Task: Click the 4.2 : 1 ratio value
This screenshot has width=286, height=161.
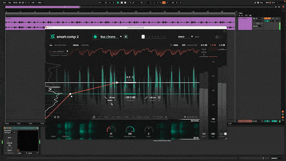Action: (130, 77)
